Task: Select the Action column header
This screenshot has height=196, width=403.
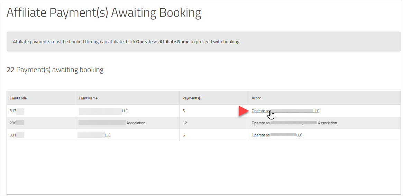Action: tap(256, 98)
